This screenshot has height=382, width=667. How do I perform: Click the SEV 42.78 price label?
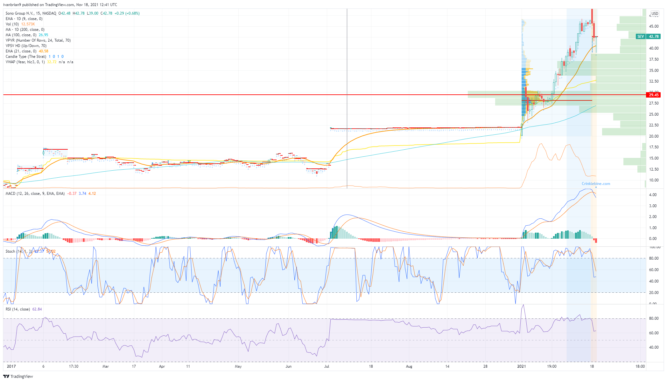648,37
